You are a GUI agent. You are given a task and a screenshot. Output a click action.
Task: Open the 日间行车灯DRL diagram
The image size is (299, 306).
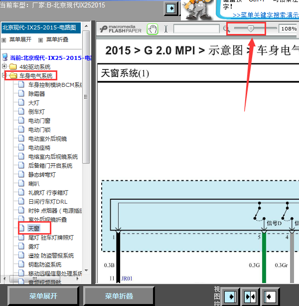(48, 202)
